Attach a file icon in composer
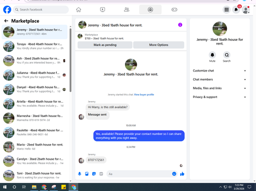Screen dimensions: 256x191 coord(87,174)
